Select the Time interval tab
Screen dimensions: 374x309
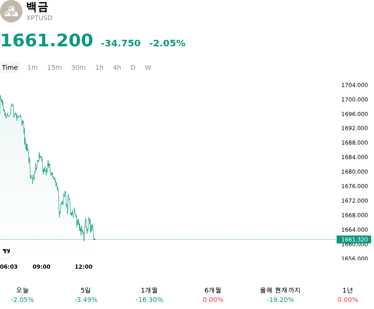point(10,67)
